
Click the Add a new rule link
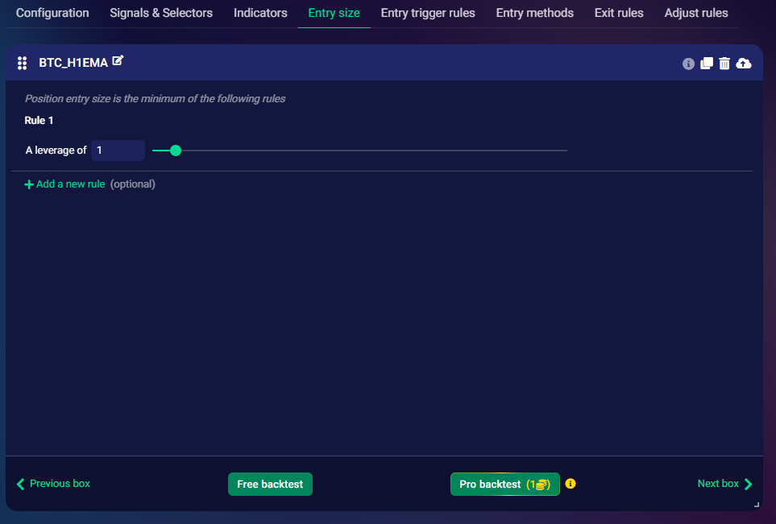70,184
